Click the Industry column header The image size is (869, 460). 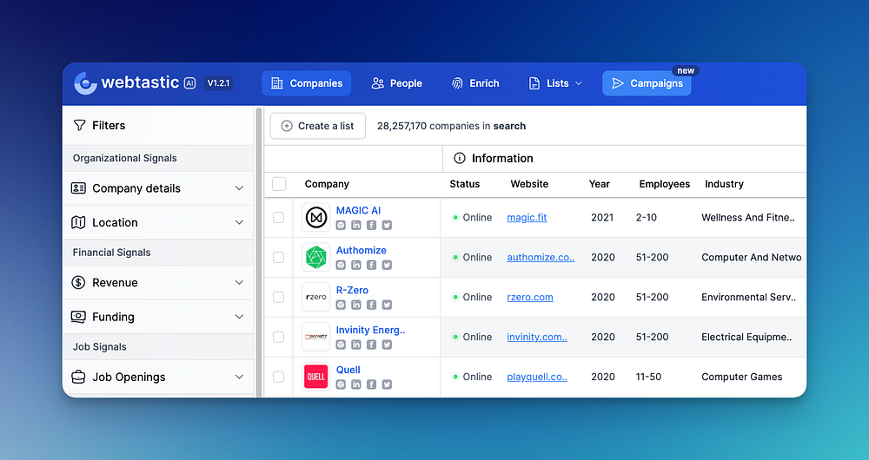[725, 184]
